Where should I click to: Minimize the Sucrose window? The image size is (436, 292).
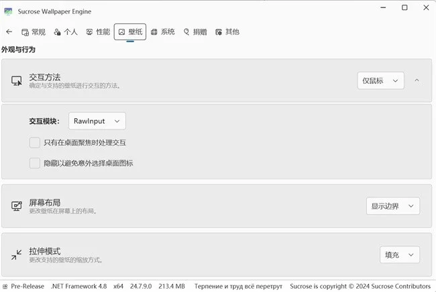coord(383,7)
